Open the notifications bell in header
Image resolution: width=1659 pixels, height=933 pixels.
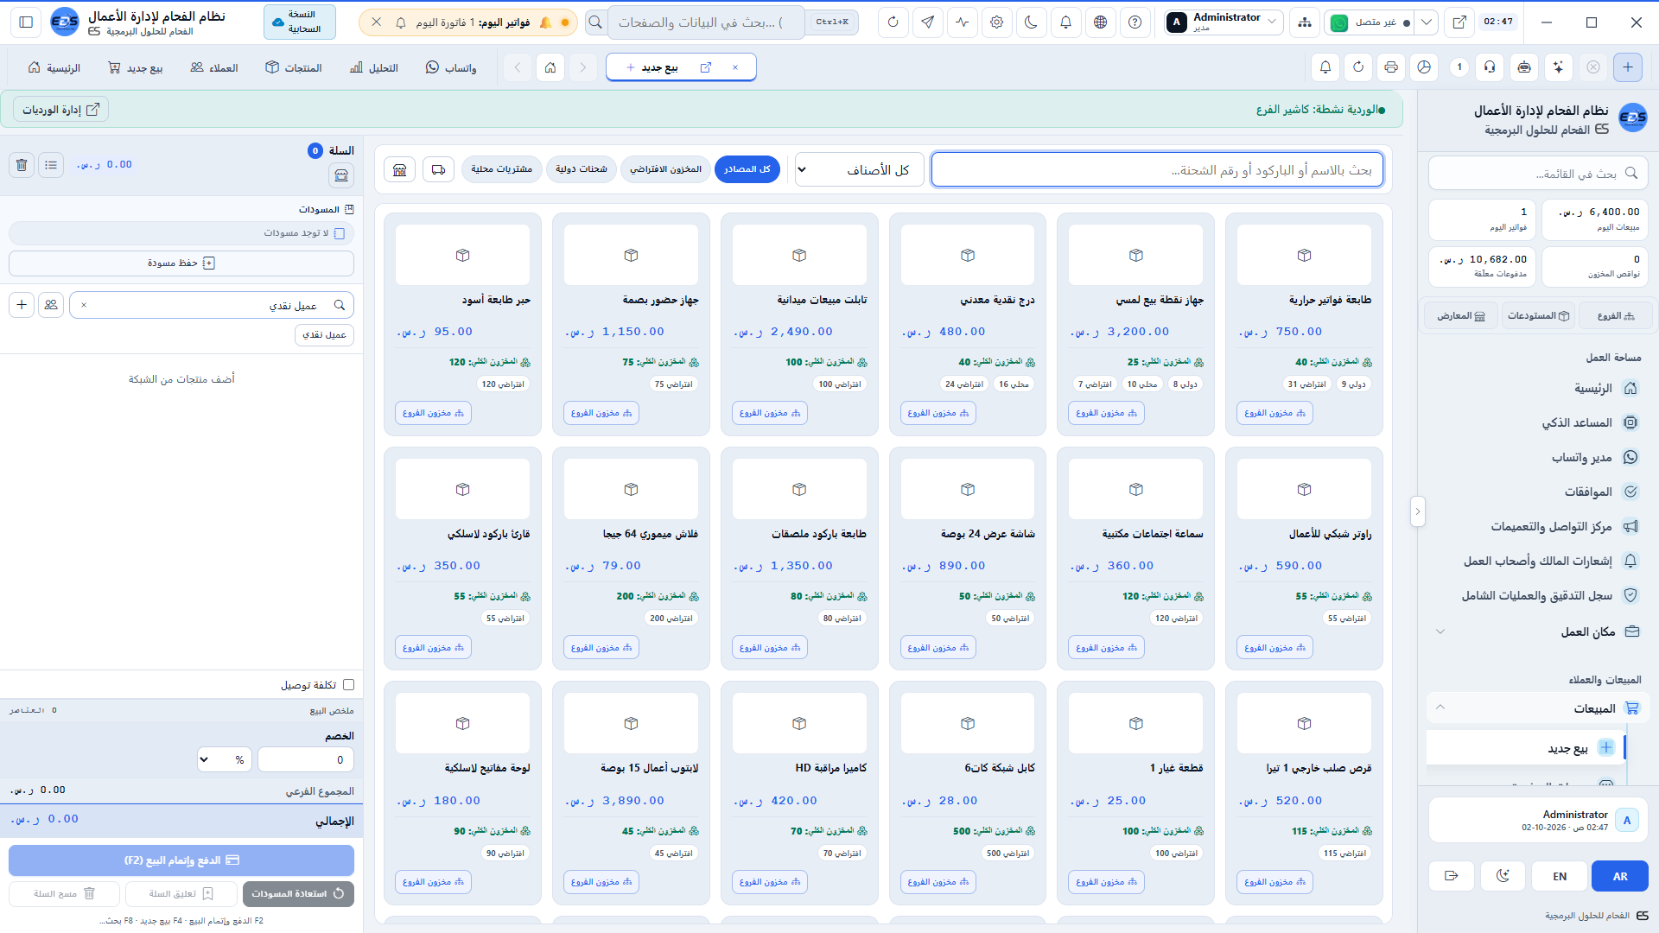[1065, 22]
